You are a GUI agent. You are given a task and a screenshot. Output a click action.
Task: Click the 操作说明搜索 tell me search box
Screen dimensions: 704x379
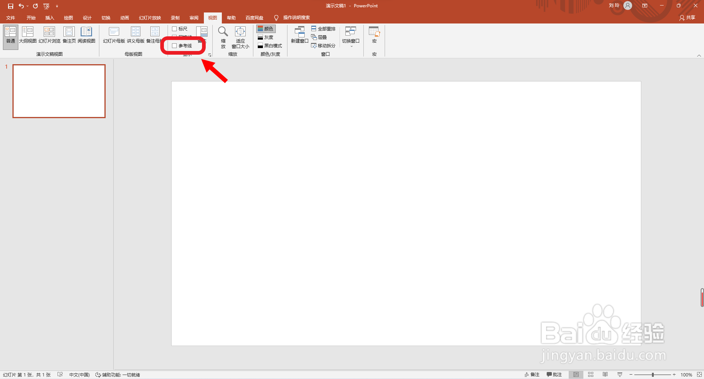(292, 18)
